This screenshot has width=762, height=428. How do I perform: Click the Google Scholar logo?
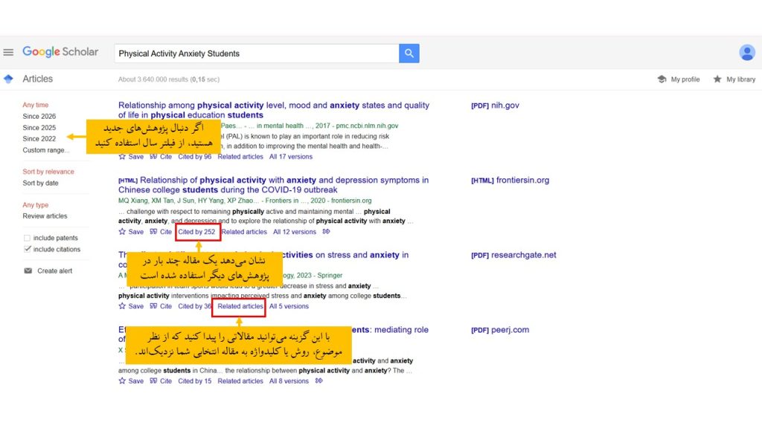[60, 52]
